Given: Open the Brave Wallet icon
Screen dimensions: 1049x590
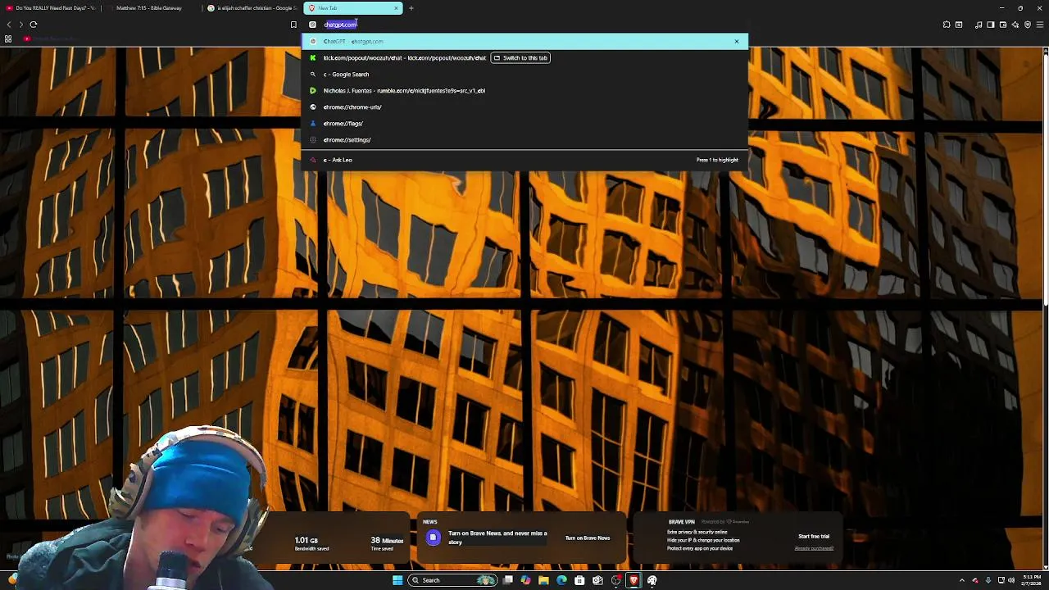Looking at the screenshot, I should [1003, 25].
